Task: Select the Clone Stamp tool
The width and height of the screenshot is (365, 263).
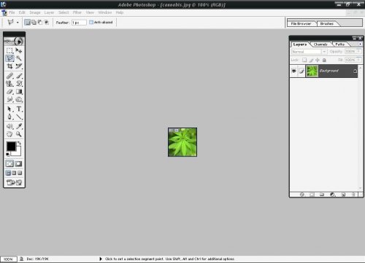Action: click(9, 84)
